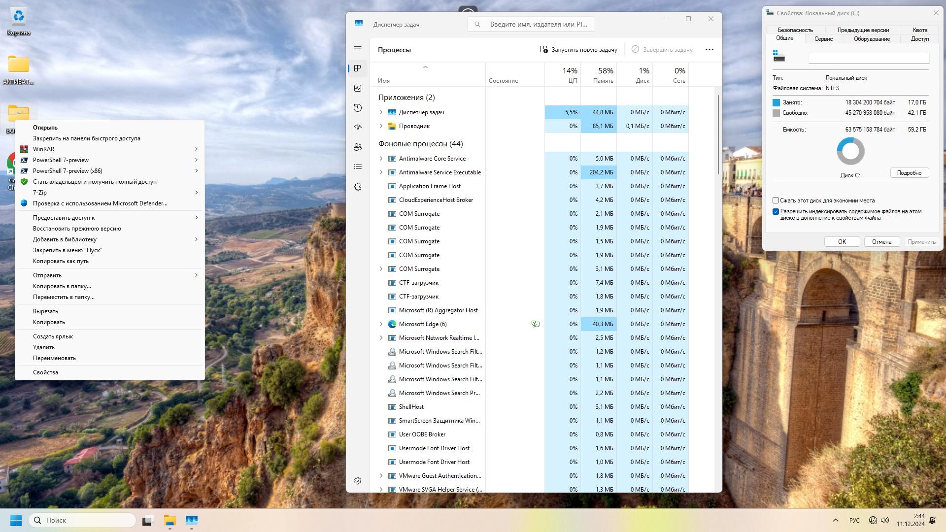Toggle the hamburger navigation menu
Image resolution: width=946 pixels, height=532 pixels.
[x=358, y=49]
